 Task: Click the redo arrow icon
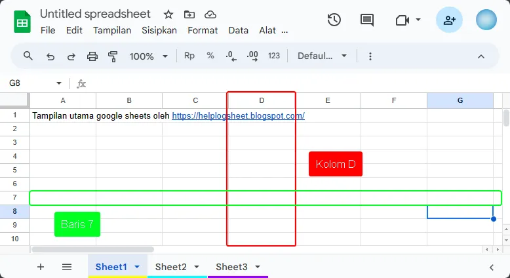pyautogui.click(x=71, y=56)
